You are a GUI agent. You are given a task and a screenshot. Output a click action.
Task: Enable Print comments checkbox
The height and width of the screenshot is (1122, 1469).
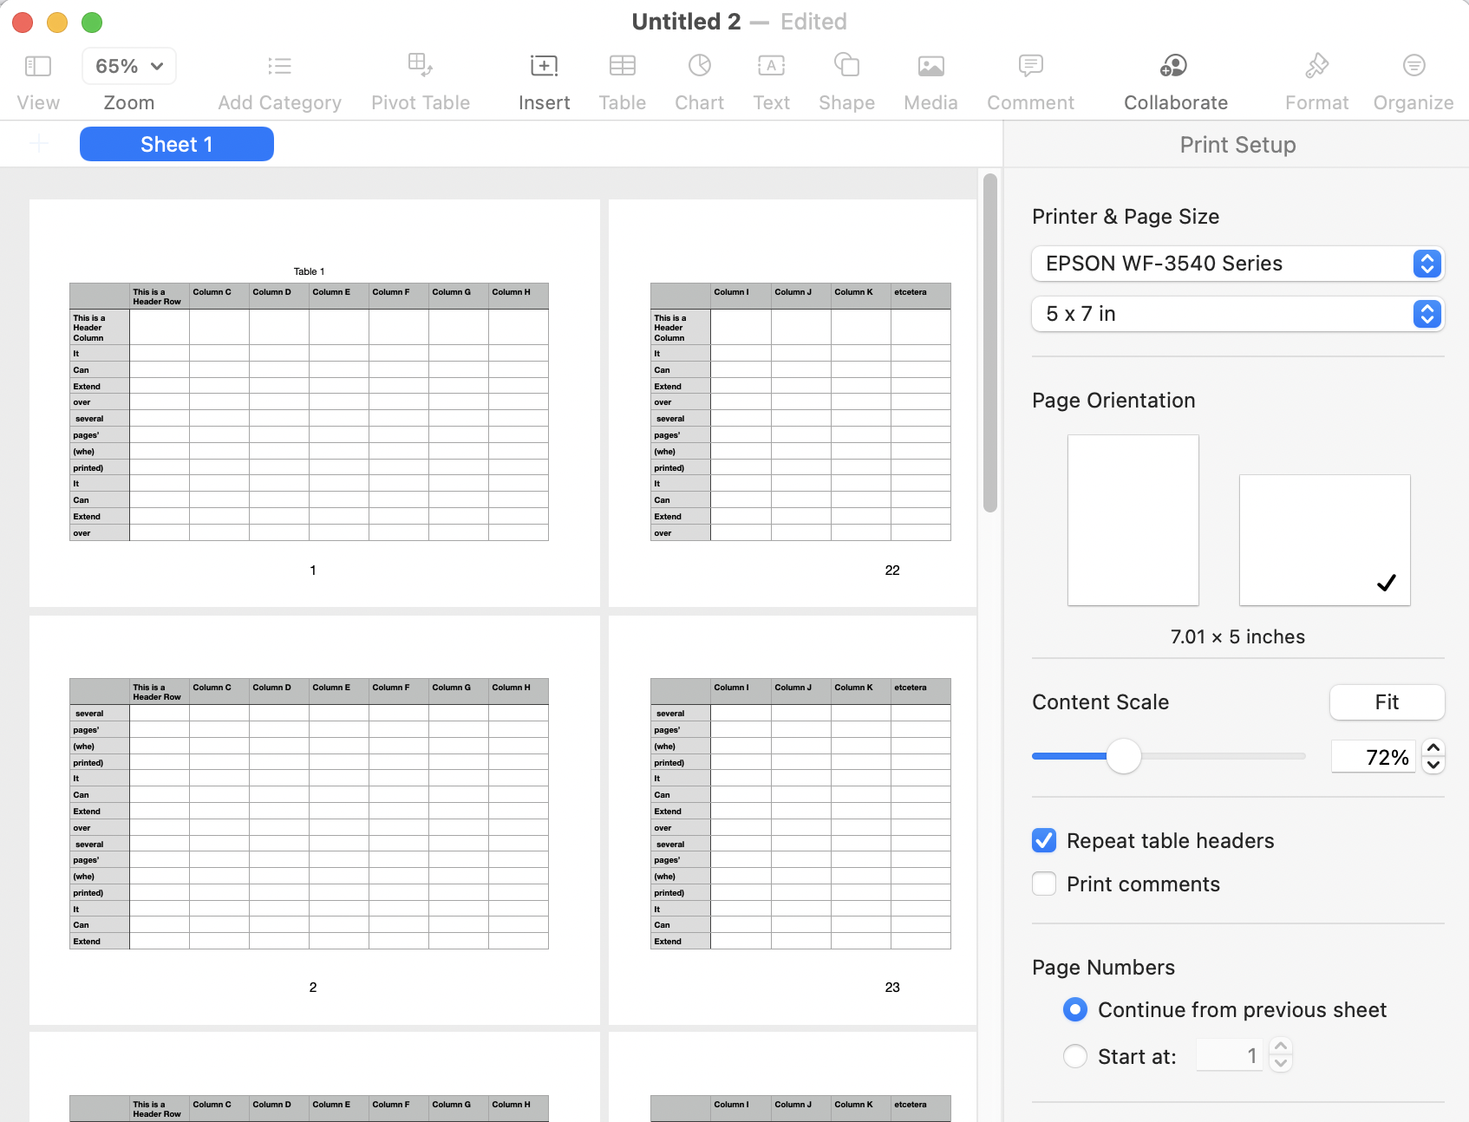click(1044, 884)
